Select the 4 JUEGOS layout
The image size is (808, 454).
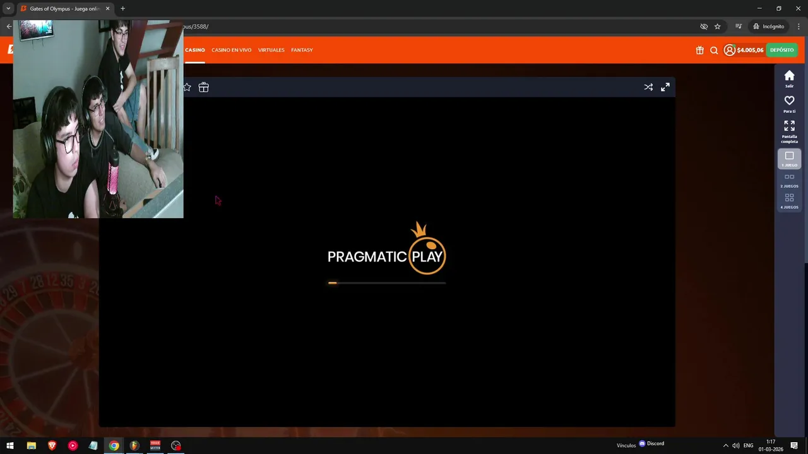pyautogui.click(x=789, y=202)
